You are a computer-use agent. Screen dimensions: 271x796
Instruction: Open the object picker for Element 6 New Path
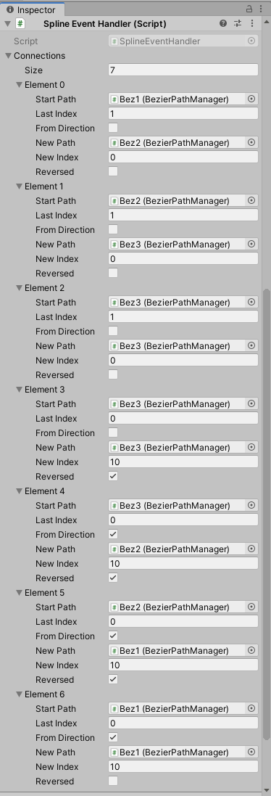251,752
